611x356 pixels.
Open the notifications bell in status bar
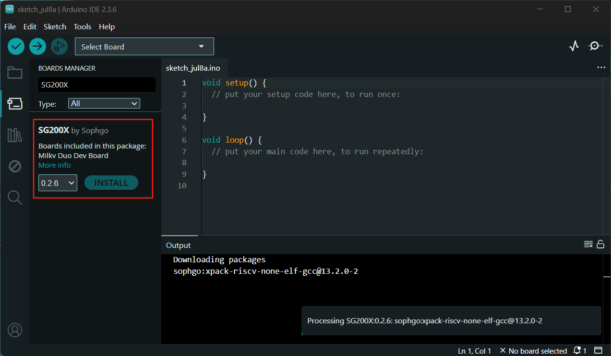point(580,351)
